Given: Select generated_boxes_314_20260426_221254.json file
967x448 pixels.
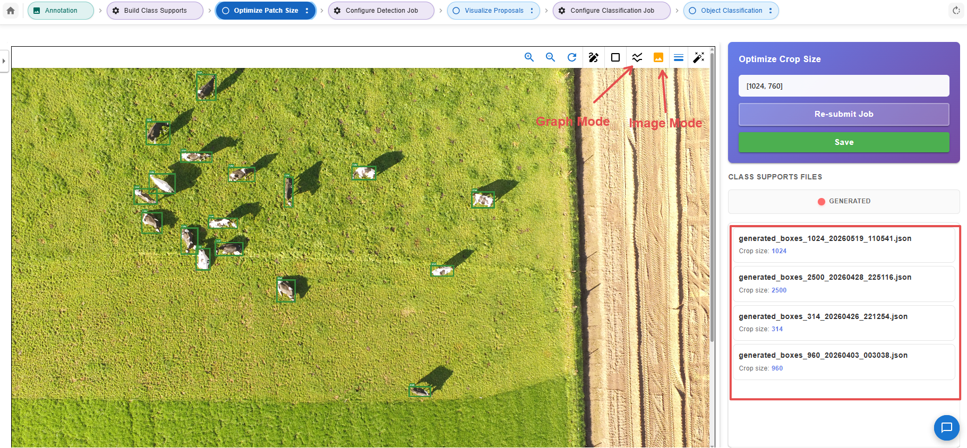Looking at the screenshot, I should [x=844, y=323].
